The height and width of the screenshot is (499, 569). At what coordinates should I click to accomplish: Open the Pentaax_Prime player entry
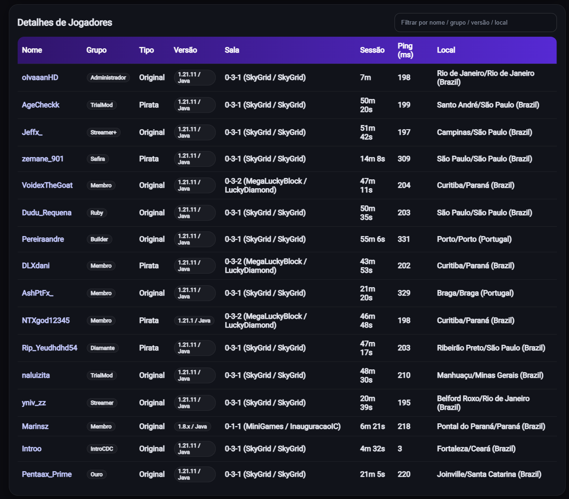click(x=46, y=474)
